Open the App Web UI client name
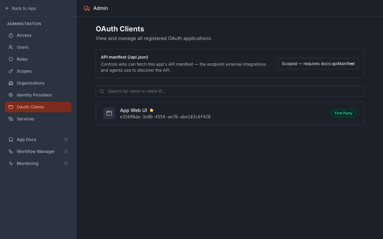Image resolution: width=383 pixels, height=239 pixels. click(133, 110)
